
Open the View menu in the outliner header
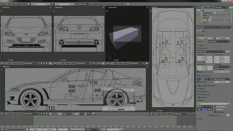click(206, 7)
